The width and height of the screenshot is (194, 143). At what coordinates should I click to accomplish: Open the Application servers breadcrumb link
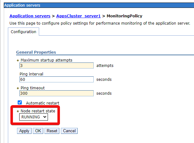point(30,16)
